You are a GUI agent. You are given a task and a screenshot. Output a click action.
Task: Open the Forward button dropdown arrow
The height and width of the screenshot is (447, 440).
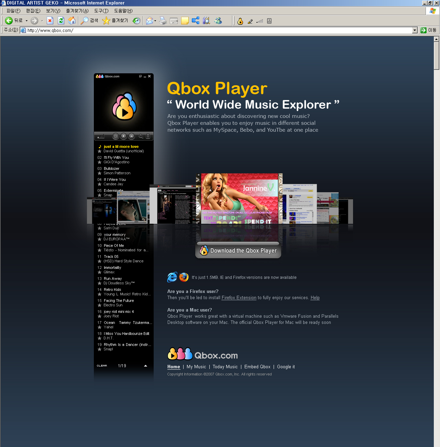tap(42, 21)
